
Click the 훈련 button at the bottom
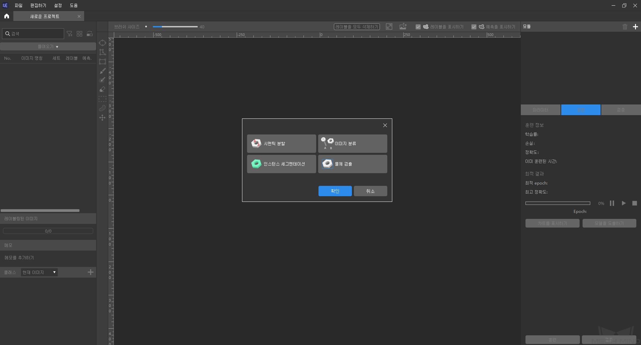(x=553, y=340)
